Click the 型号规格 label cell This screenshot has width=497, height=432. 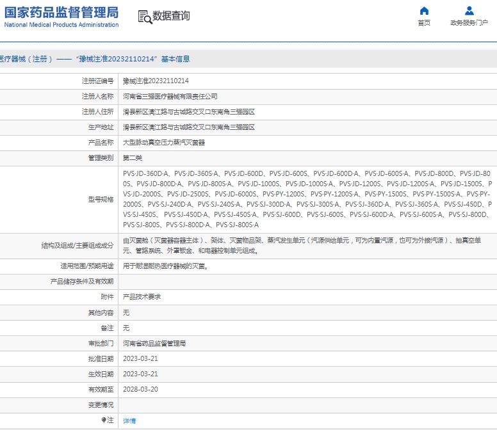click(59, 200)
